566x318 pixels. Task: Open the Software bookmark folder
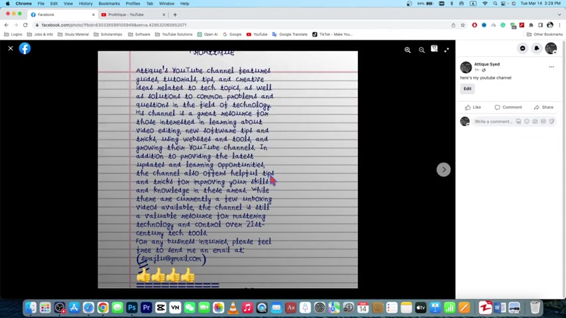point(139,34)
